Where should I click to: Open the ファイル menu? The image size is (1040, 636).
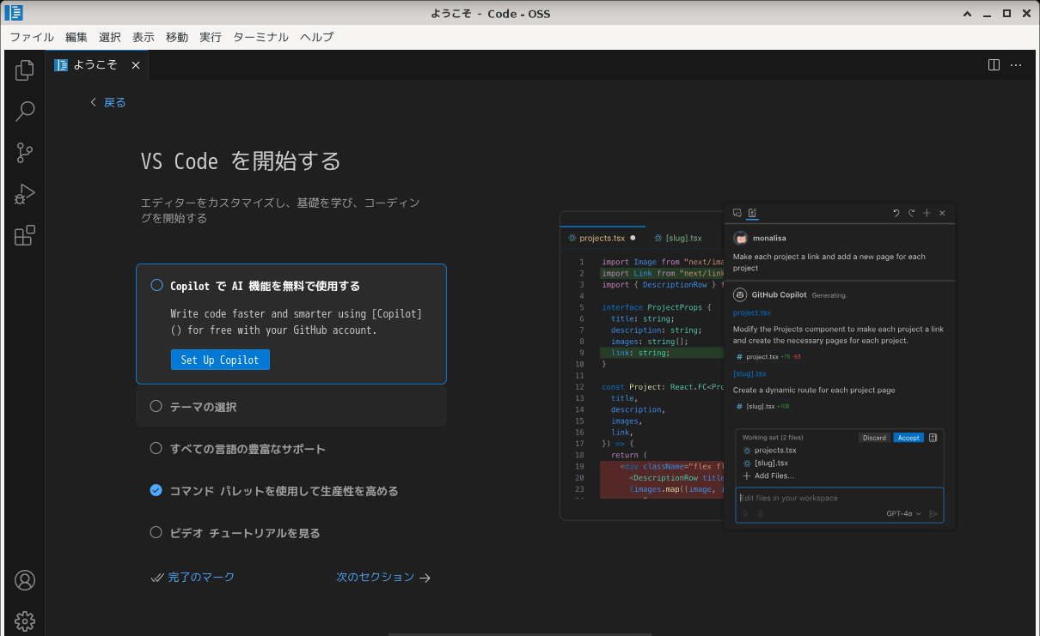32,37
